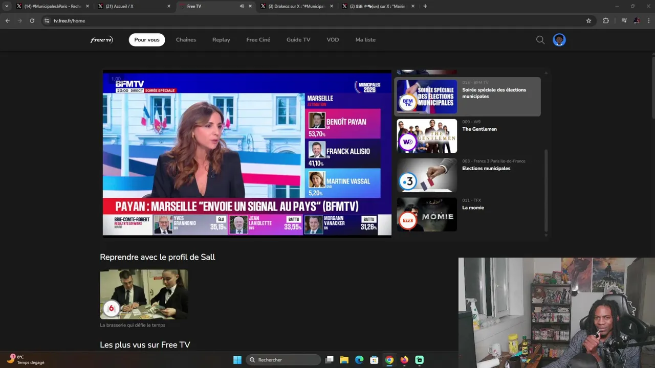Go back to previous page
The height and width of the screenshot is (368, 655).
click(7, 20)
